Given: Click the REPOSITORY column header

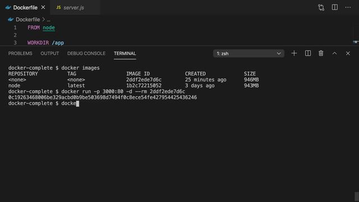Looking at the screenshot, I should (x=23, y=74).
